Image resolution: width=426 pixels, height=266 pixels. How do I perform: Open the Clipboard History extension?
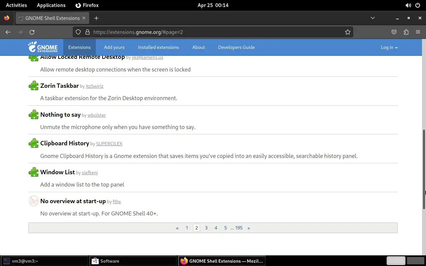[65, 143]
